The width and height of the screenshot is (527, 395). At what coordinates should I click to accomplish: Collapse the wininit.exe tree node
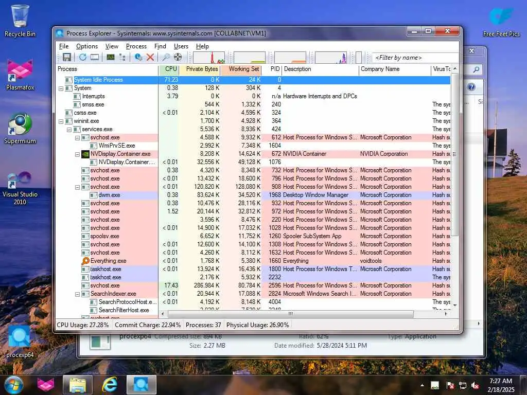pos(61,121)
